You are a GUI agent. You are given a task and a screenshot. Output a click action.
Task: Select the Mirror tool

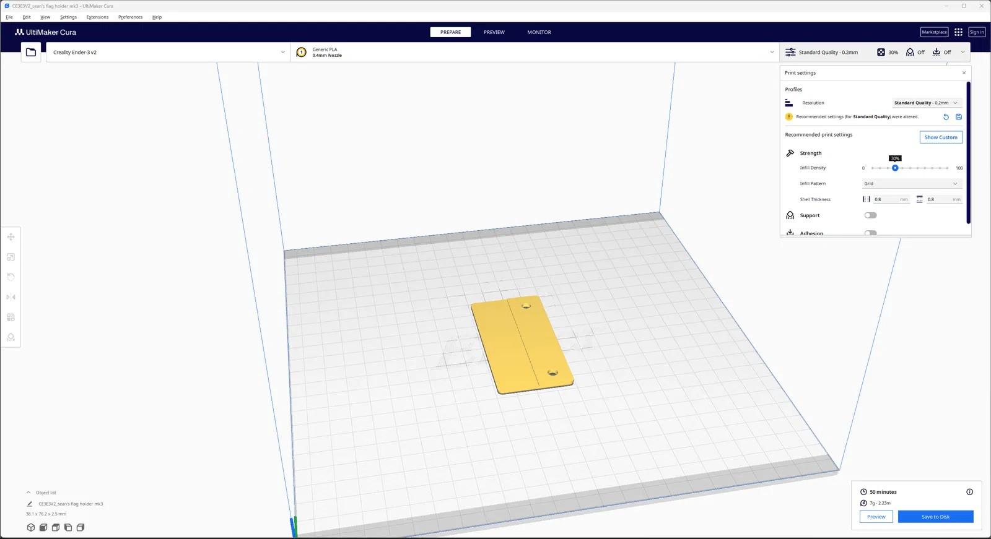pyautogui.click(x=11, y=297)
